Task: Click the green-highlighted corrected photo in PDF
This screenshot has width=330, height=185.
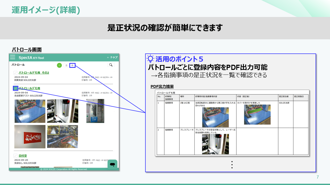Action: (x=257, y=114)
